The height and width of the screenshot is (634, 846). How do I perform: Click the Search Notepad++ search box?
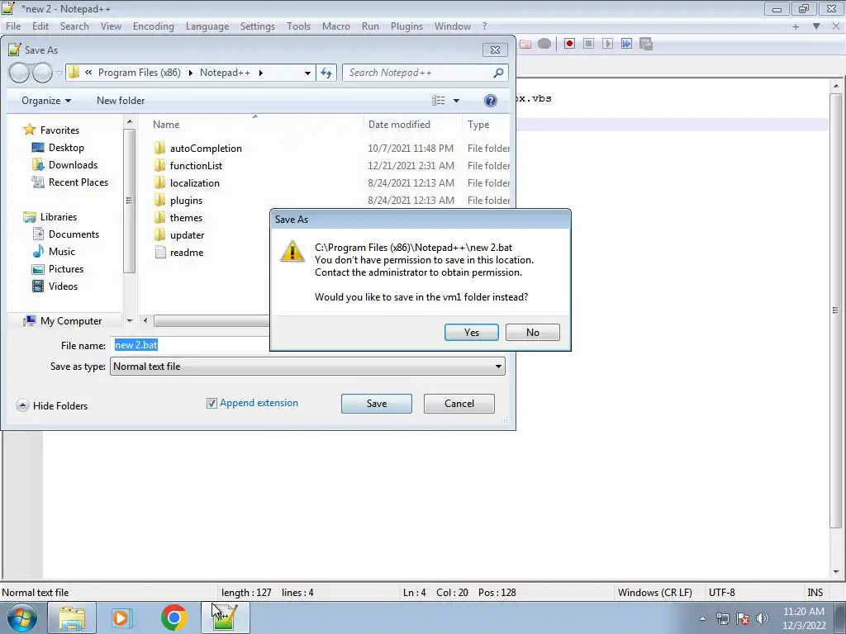point(425,73)
